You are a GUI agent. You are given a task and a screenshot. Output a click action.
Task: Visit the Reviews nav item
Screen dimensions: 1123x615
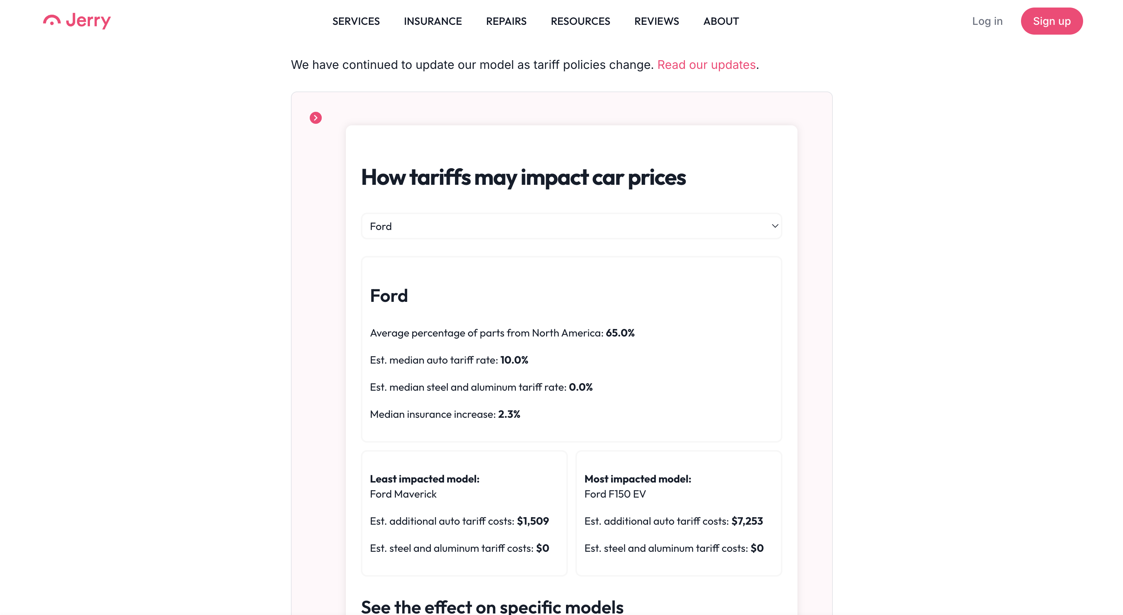(x=657, y=21)
